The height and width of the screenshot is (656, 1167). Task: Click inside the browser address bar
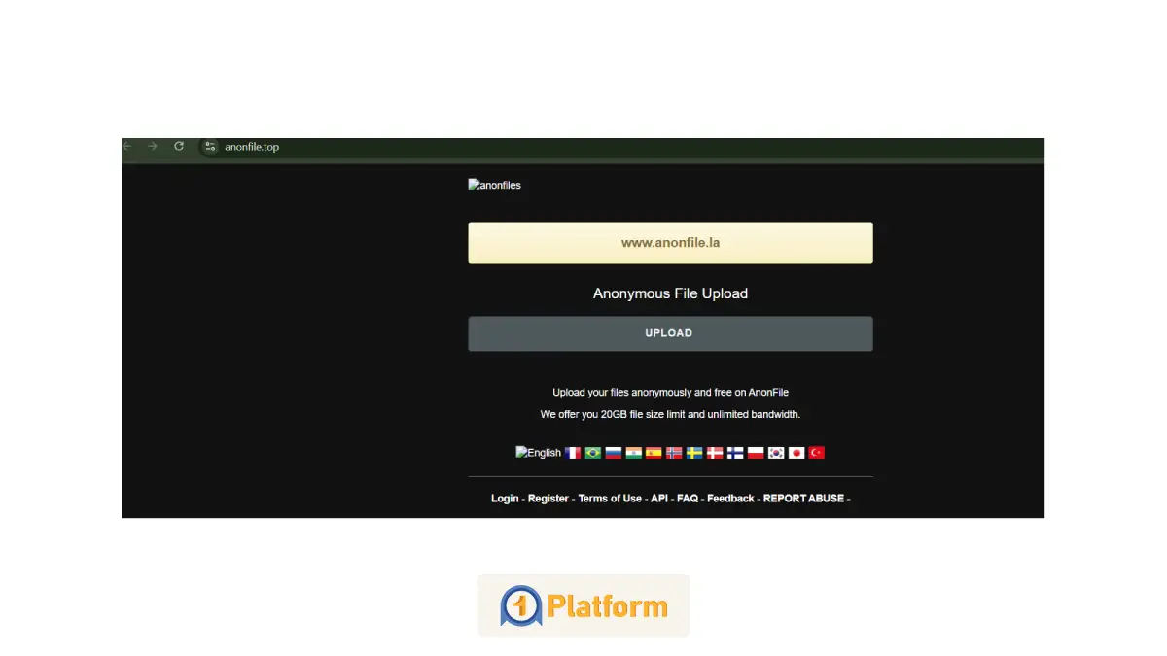click(292, 147)
